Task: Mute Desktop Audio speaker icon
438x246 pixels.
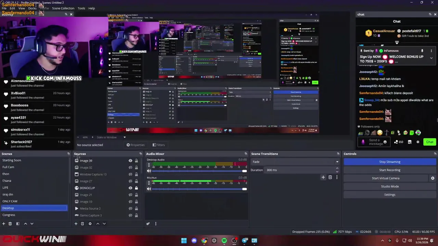Action: pos(149,171)
